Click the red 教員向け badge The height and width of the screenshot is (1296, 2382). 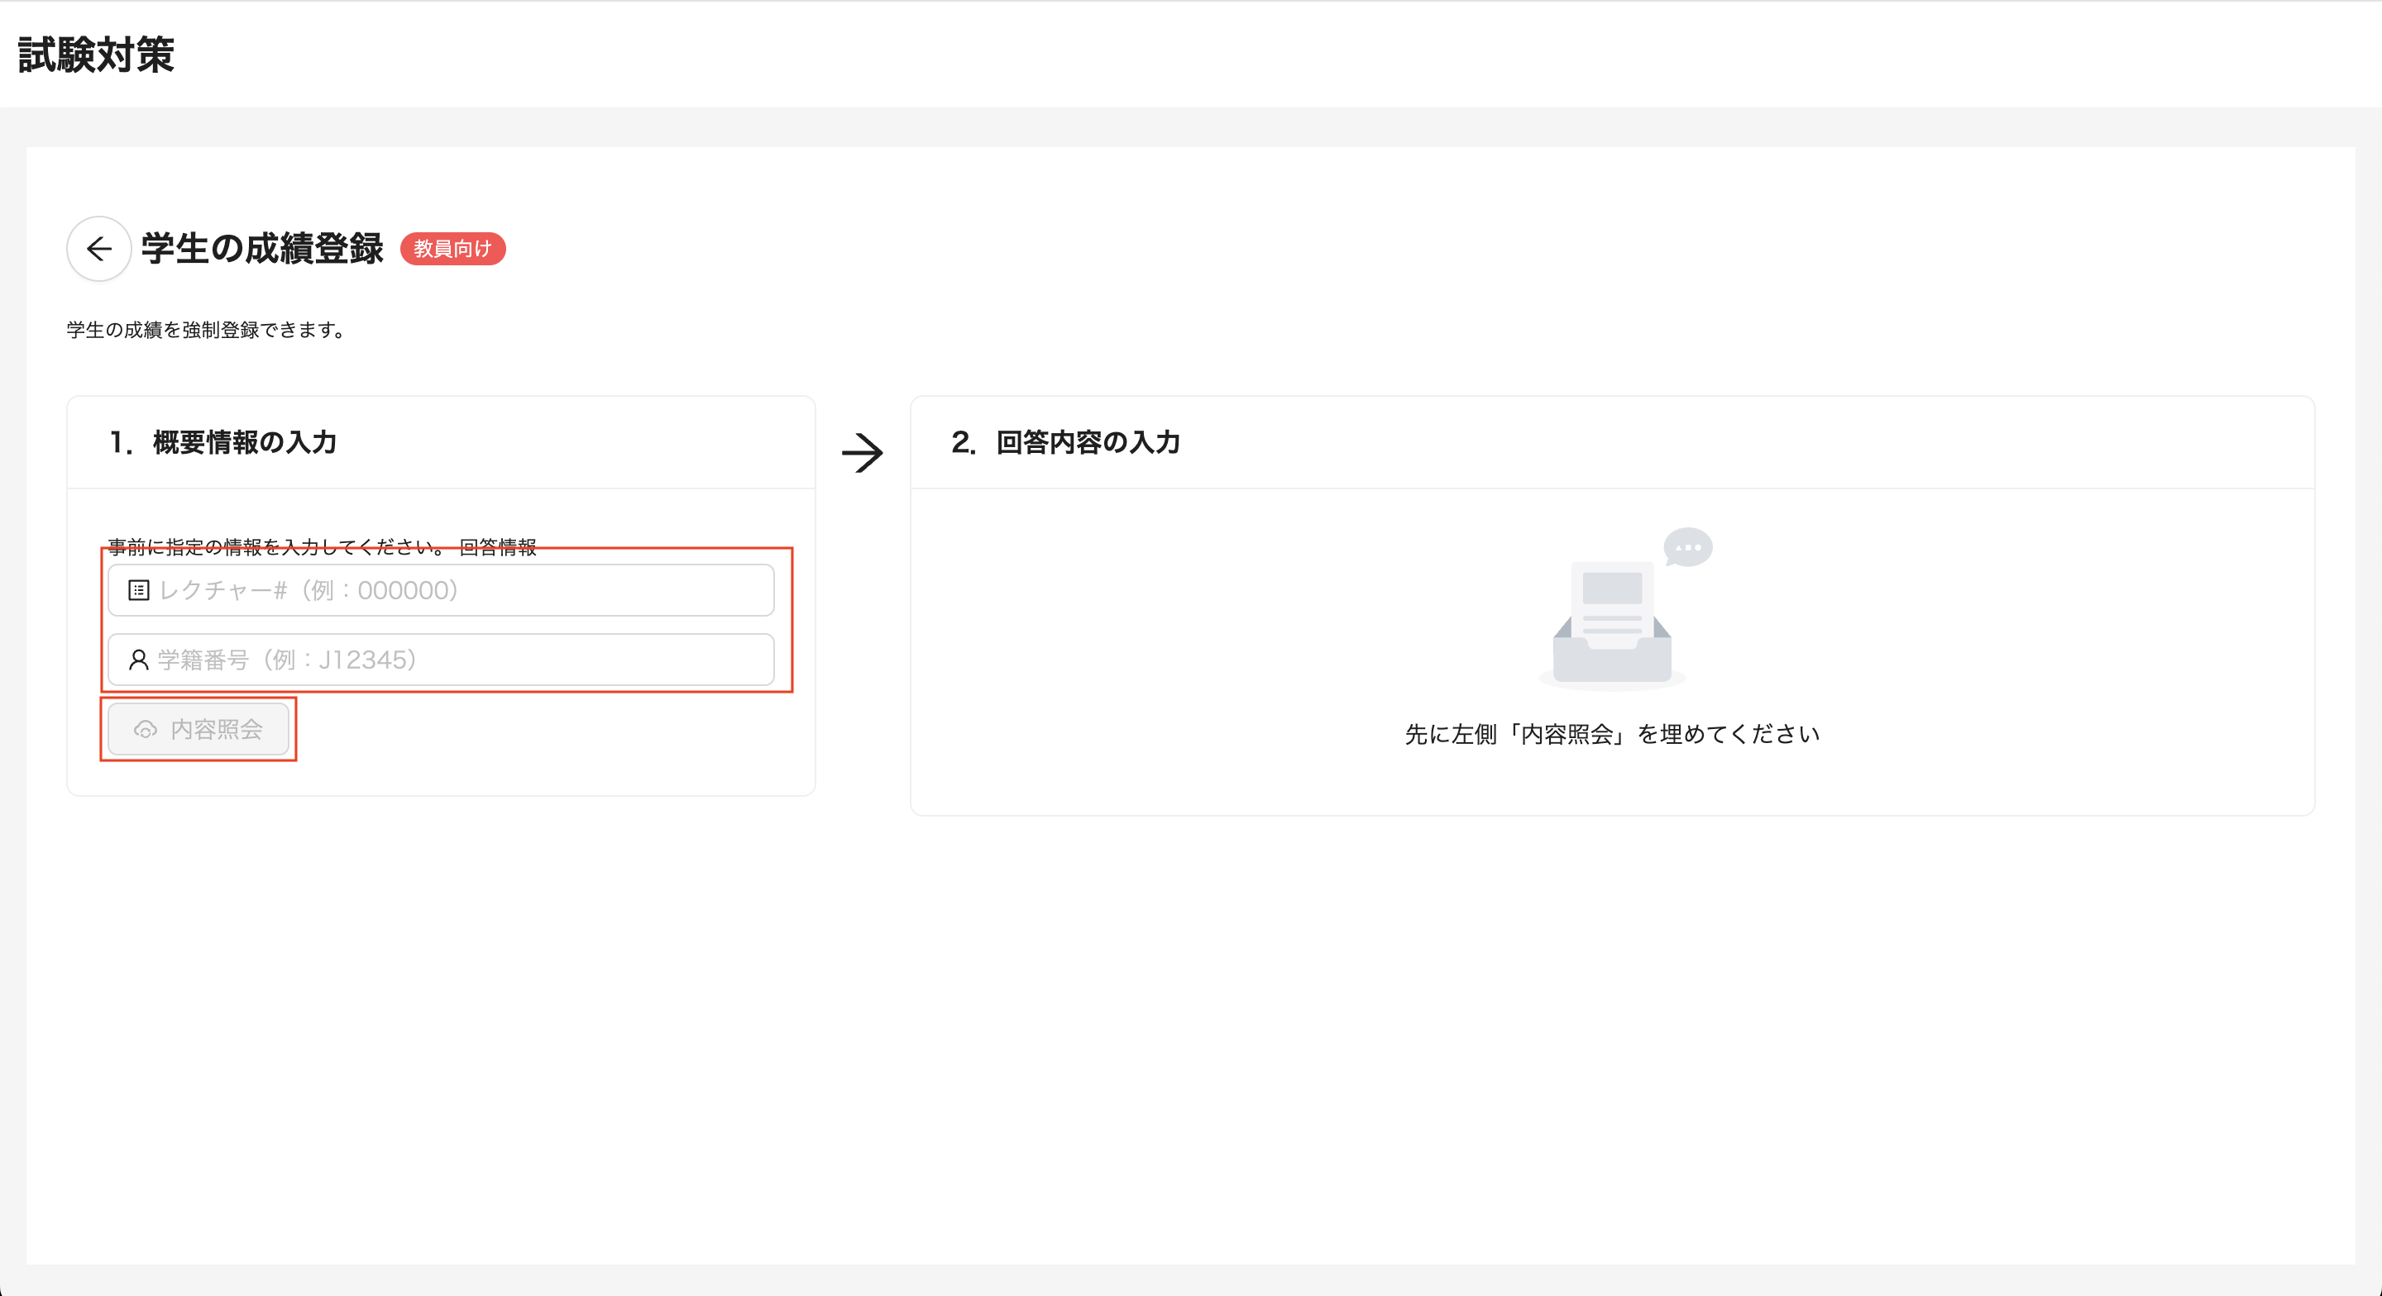click(x=452, y=249)
